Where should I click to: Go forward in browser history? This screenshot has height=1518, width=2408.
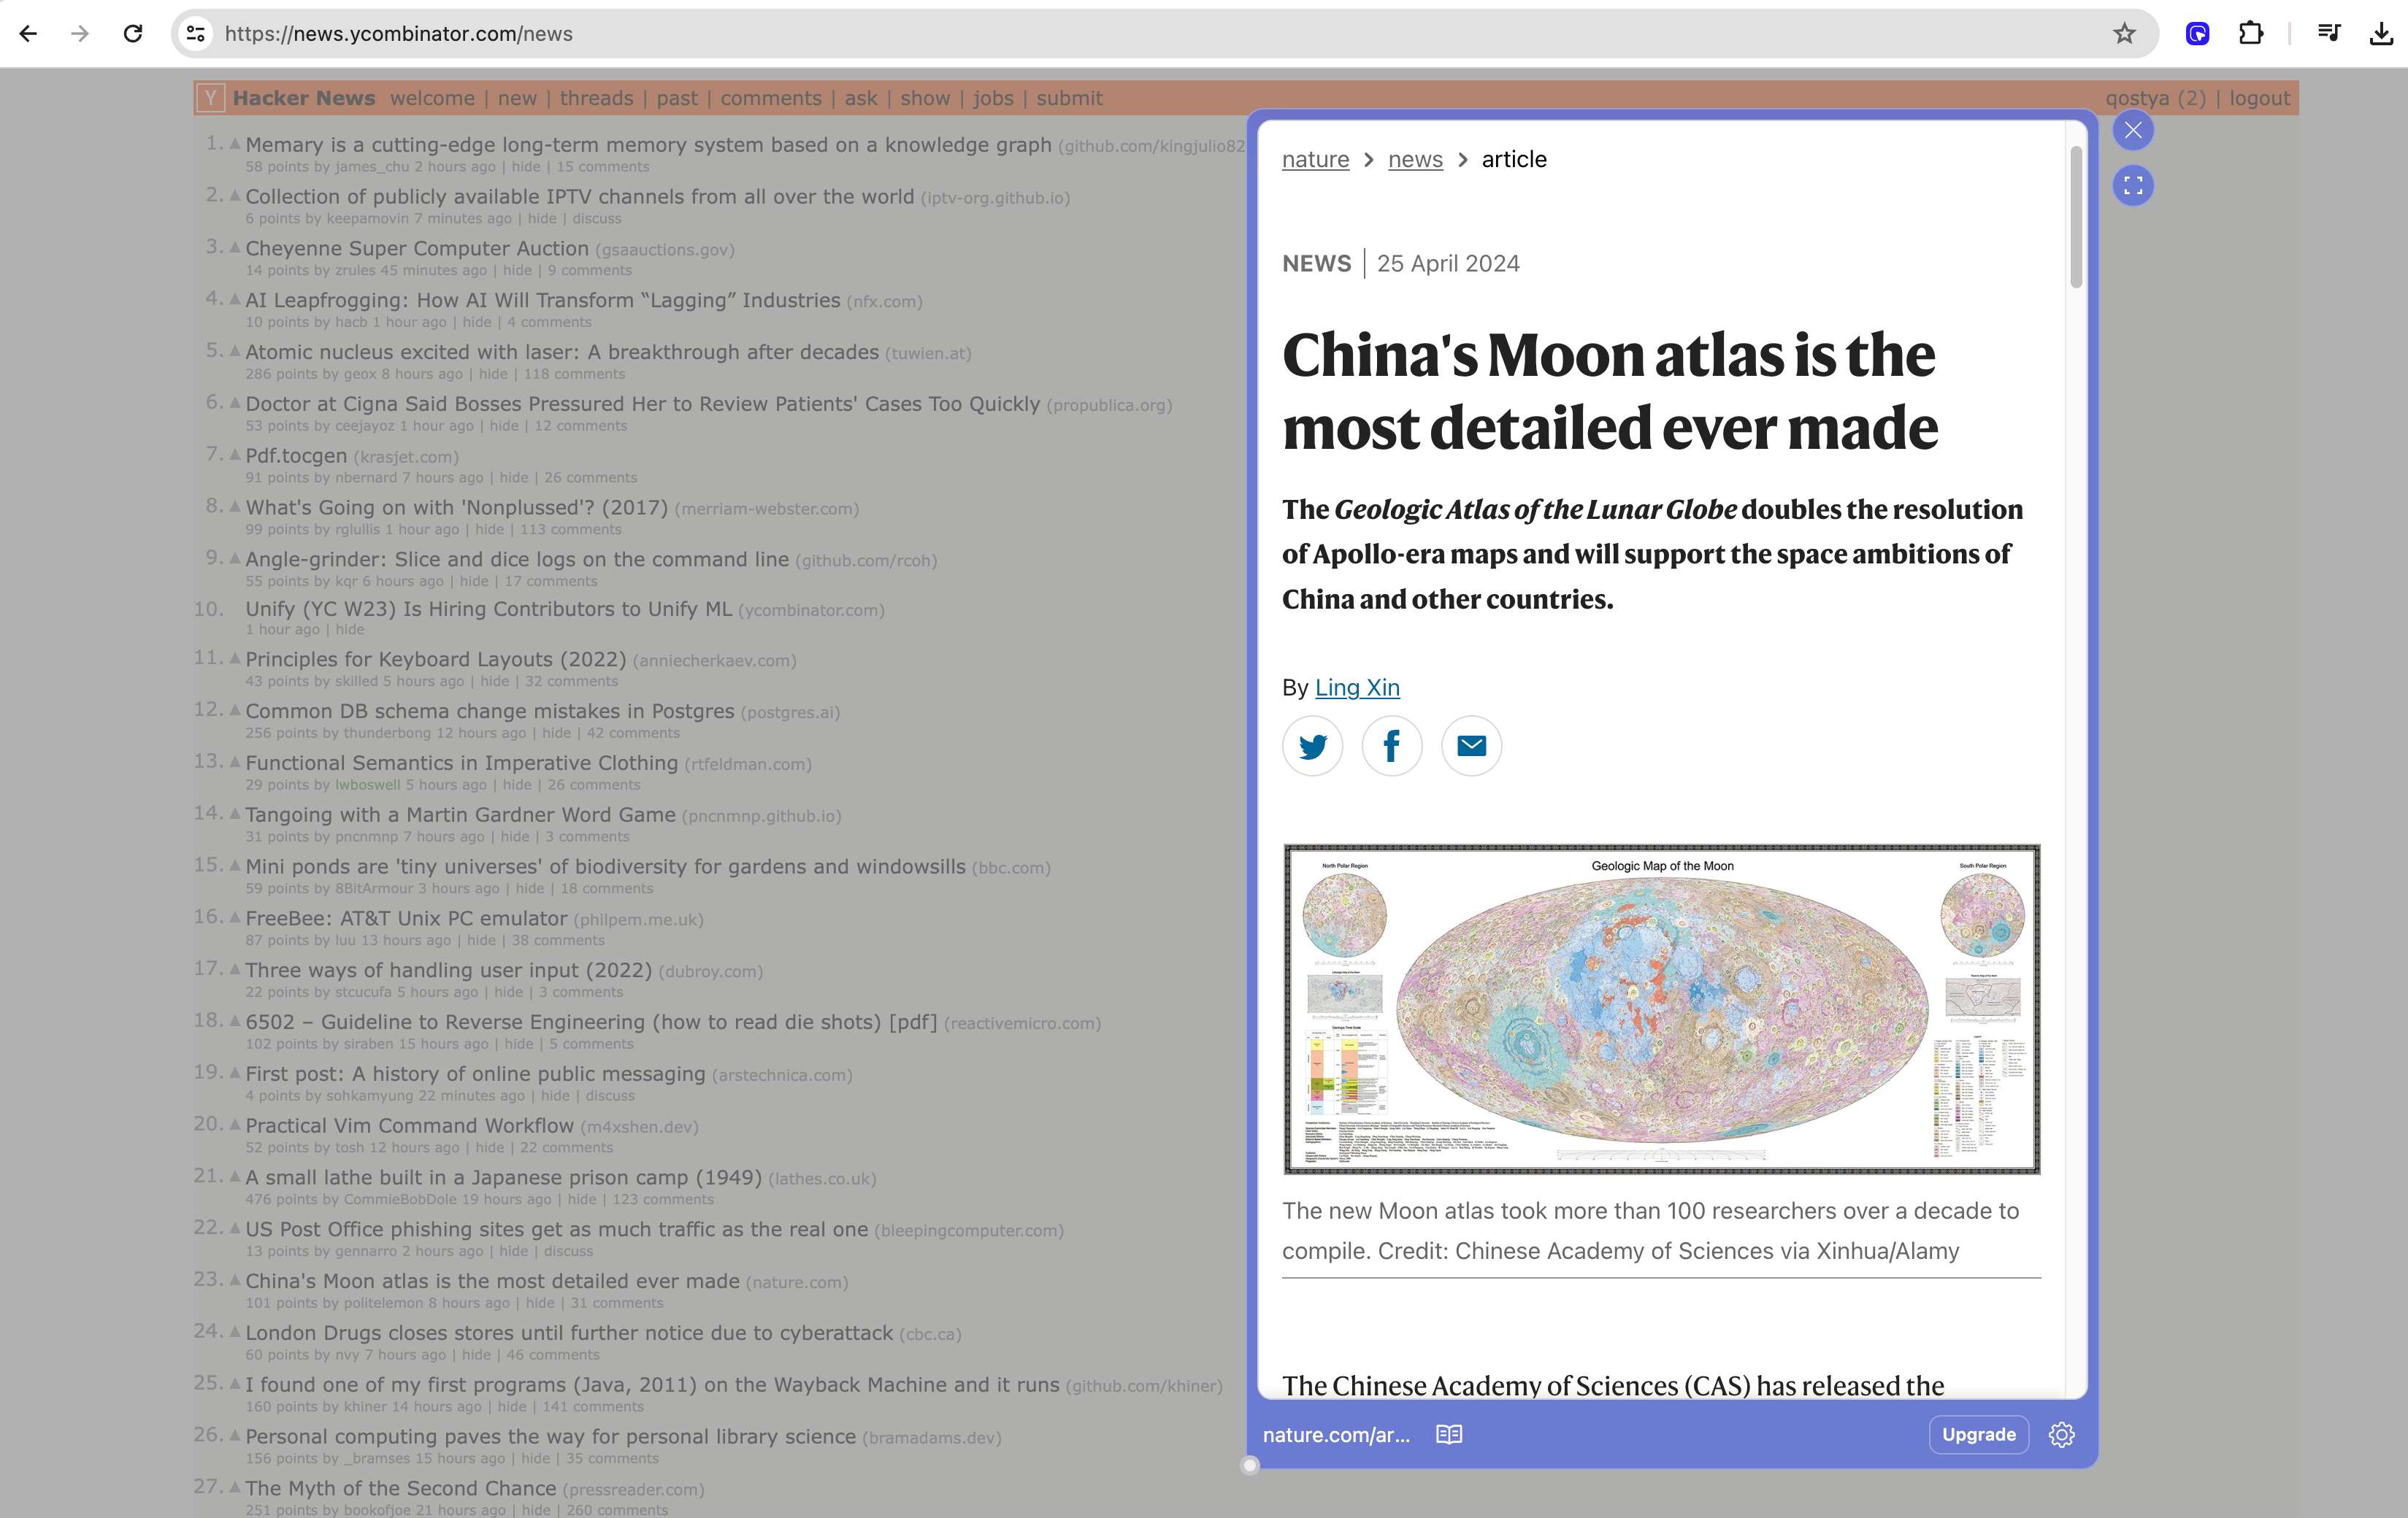tap(80, 34)
